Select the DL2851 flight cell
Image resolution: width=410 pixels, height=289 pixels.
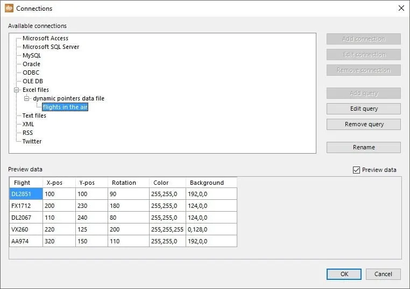(x=26, y=194)
